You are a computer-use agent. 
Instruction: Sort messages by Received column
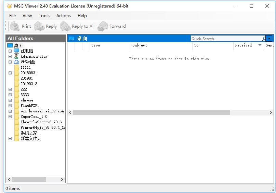coord(244,45)
